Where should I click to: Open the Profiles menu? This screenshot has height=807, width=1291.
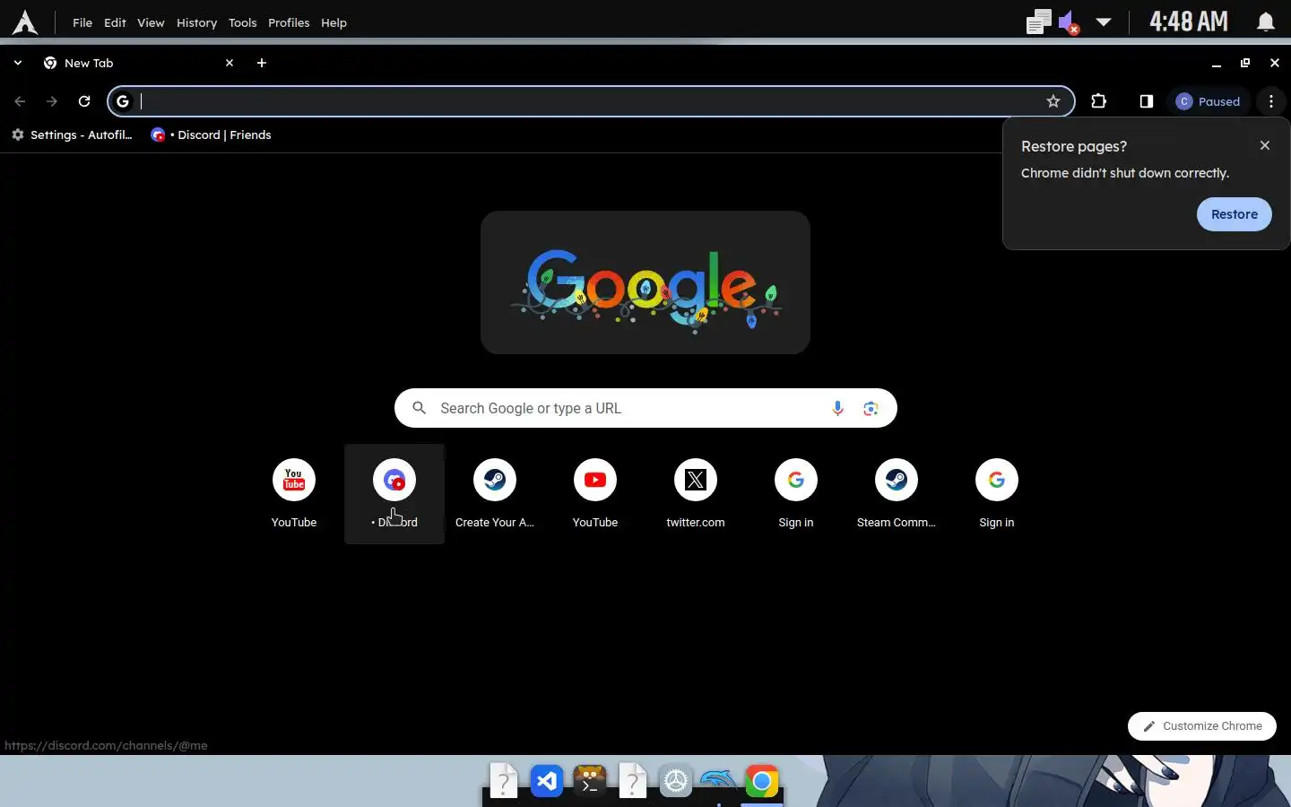coord(289,22)
